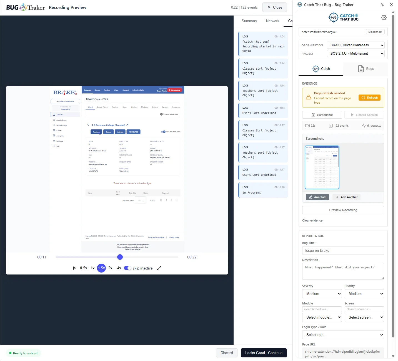Click Preview Recording button
Screen dimensions: 398x361
coord(343,210)
